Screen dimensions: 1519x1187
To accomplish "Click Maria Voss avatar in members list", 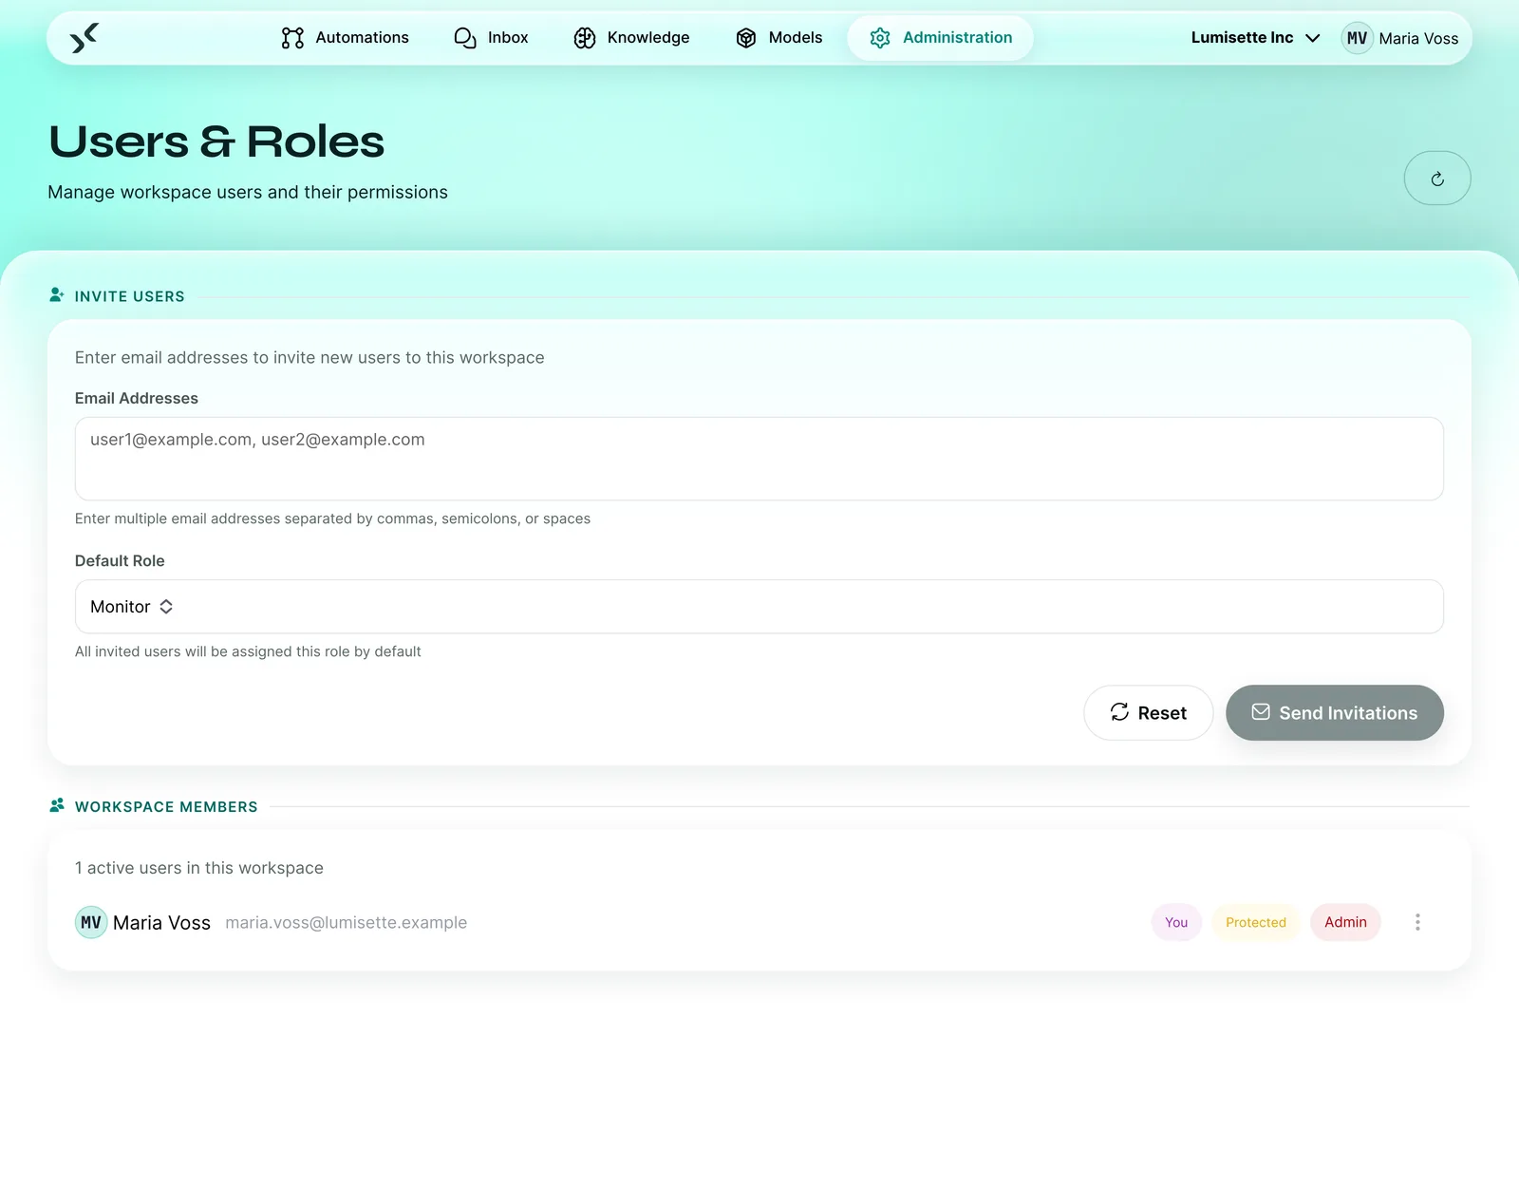I will click(91, 922).
